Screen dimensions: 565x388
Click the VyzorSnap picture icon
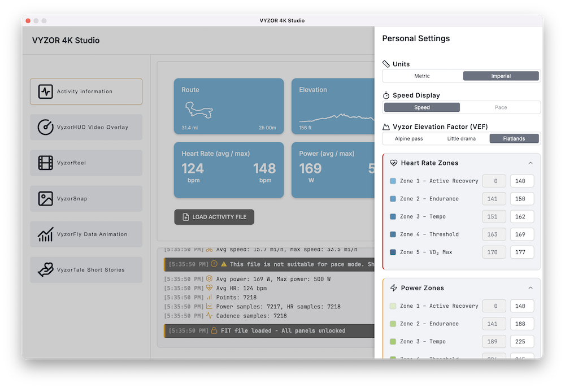pyautogui.click(x=46, y=199)
